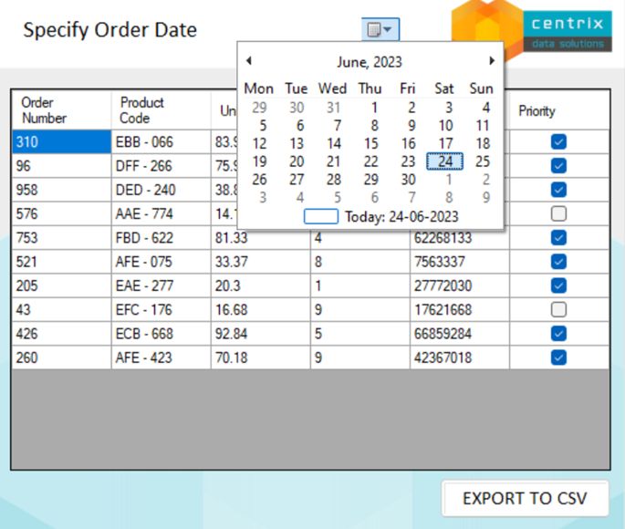Click the Today: 24-06-2023 link
The width and height of the screenshot is (625, 529).
click(x=400, y=217)
